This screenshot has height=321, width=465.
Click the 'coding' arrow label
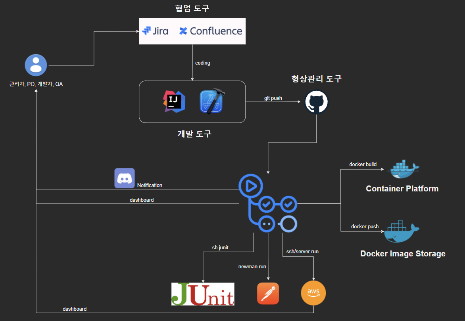coord(203,63)
